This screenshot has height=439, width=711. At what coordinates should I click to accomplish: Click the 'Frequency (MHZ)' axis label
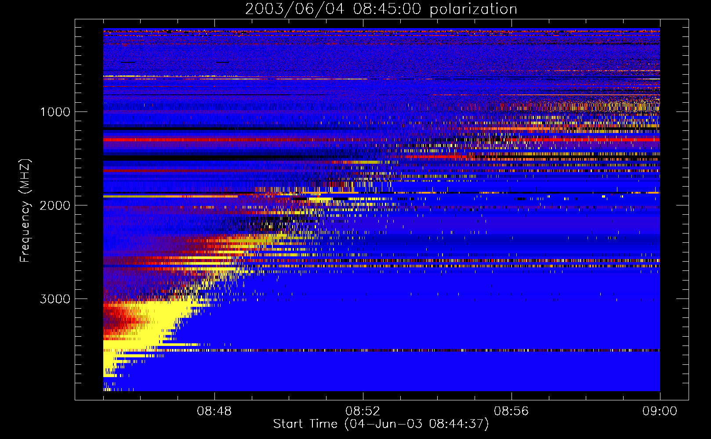pos(25,210)
